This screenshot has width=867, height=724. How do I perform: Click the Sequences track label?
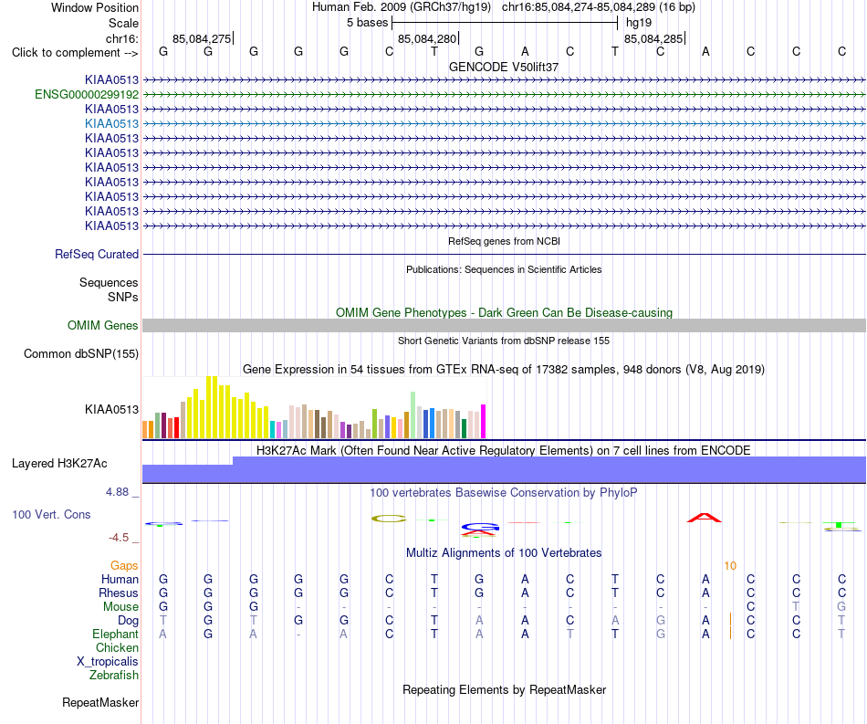pyautogui.click(x=109, y=283)
